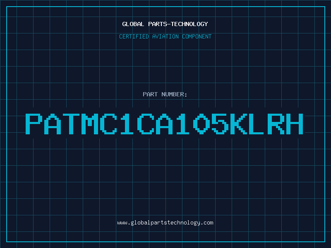The width and height of the screenshot is (331, 248).
Task: Click the "globalpartstechnology" portion of the URL
Action: [165, 223]
